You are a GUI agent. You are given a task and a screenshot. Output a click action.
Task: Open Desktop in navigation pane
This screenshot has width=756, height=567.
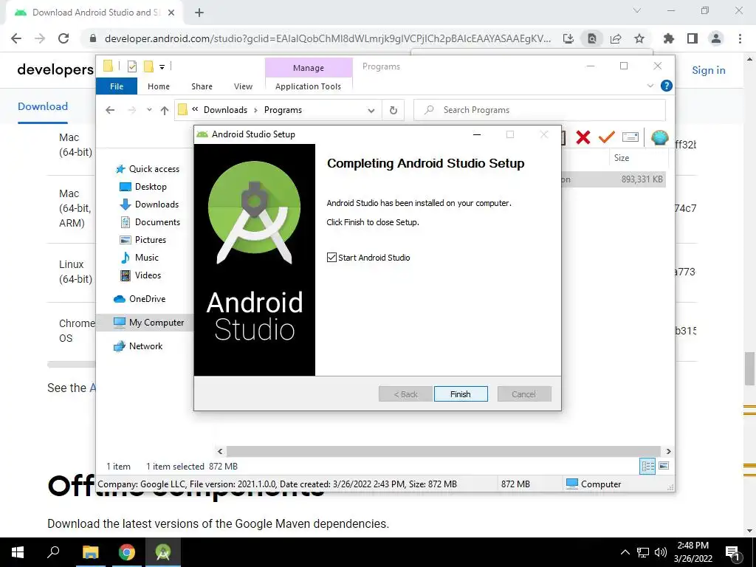[143, 187]
